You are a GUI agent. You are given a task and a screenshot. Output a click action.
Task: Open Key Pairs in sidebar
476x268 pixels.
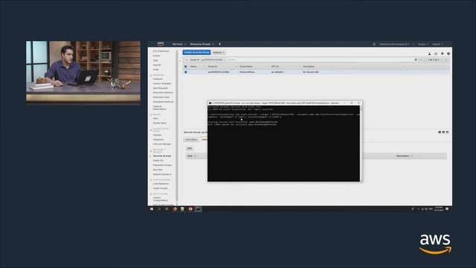[158, 170]
